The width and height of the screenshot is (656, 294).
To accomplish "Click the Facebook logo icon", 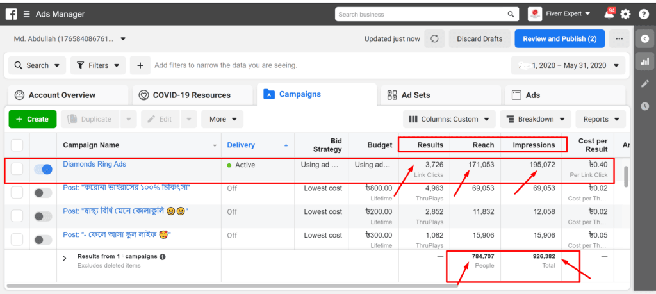I will point(10,14).
